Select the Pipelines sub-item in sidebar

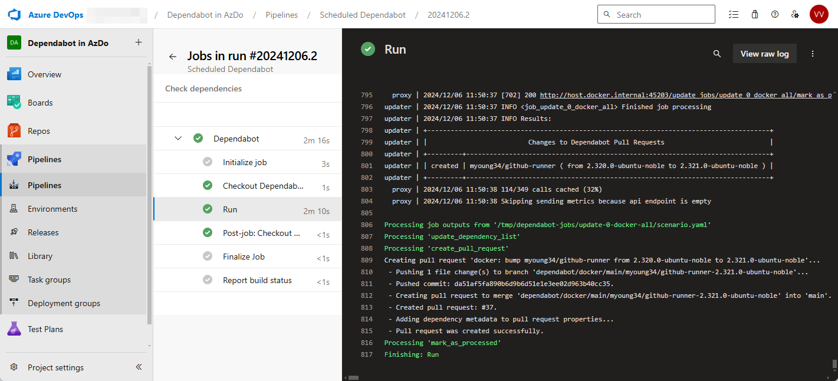click(x=74, y=185)
